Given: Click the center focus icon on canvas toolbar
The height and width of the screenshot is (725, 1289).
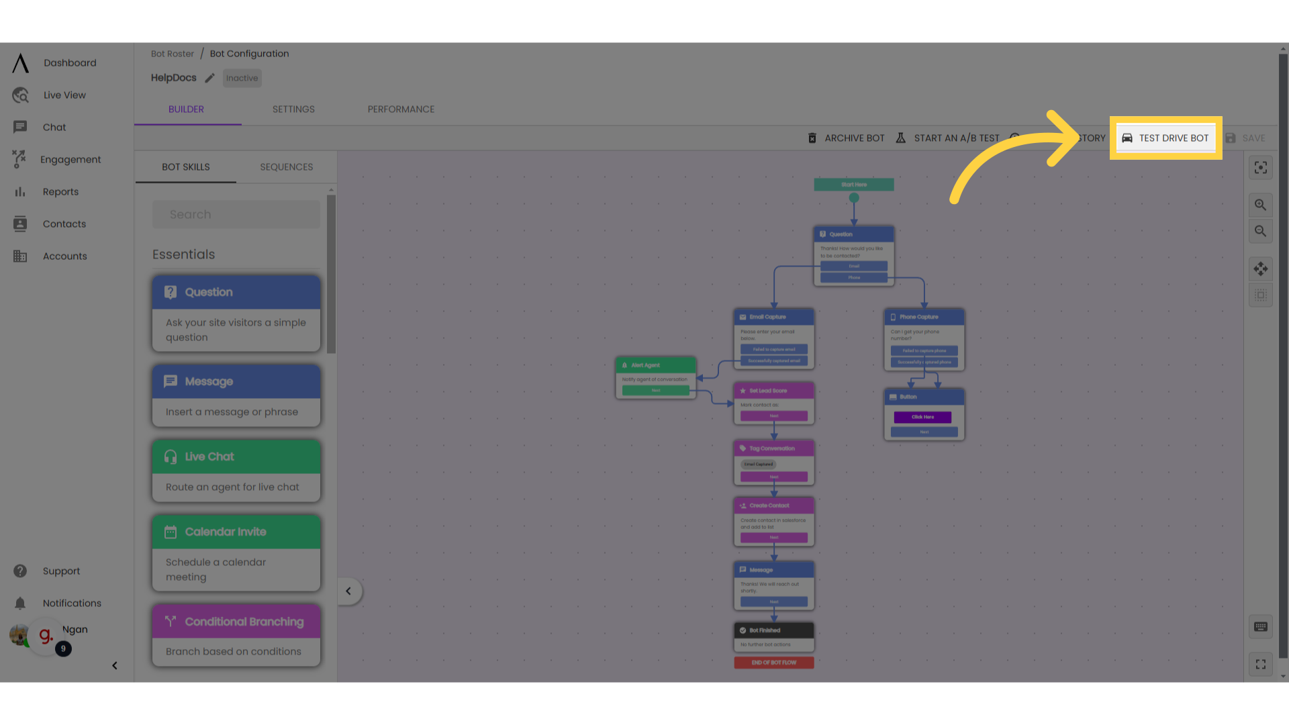Looking at the screenshot, I should point(1261,167).
